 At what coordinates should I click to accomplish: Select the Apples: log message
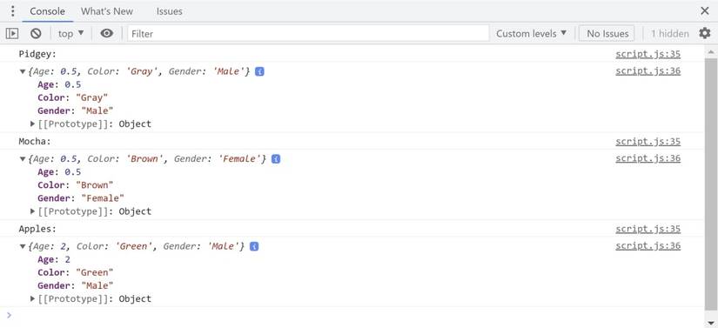coord(37,229)
